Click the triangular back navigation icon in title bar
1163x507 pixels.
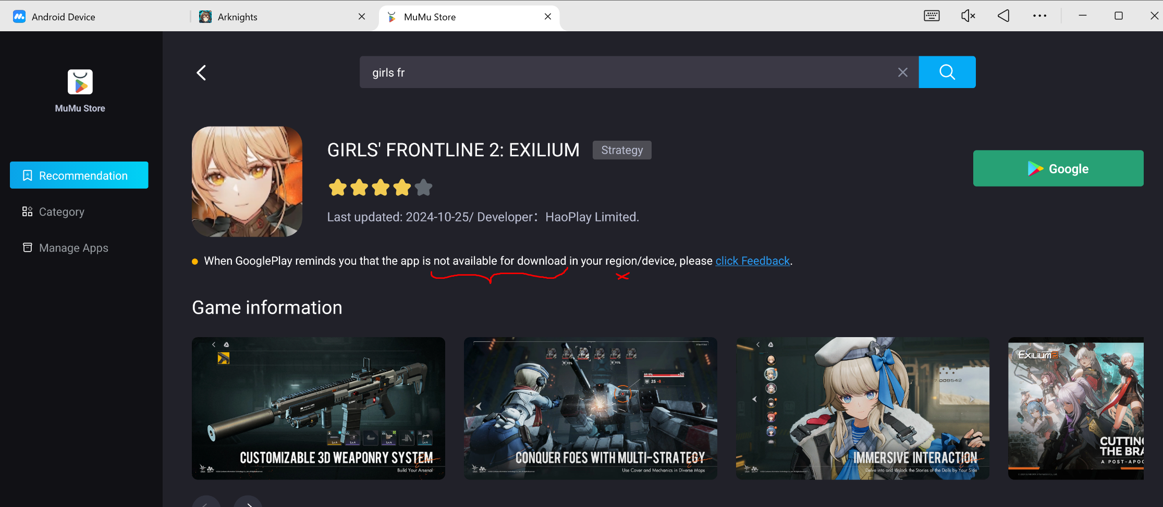click(1003, 16)
